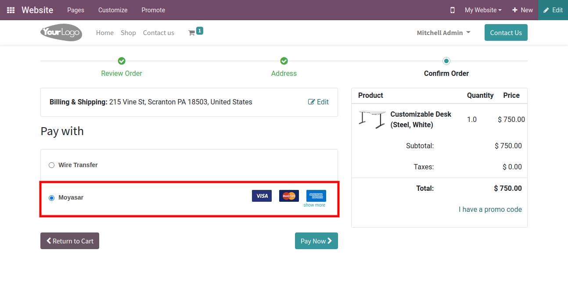The image size is (568, 293).
Task: Click the Return to Cart button
Action: pyautogui.click(x=70, y=241)
